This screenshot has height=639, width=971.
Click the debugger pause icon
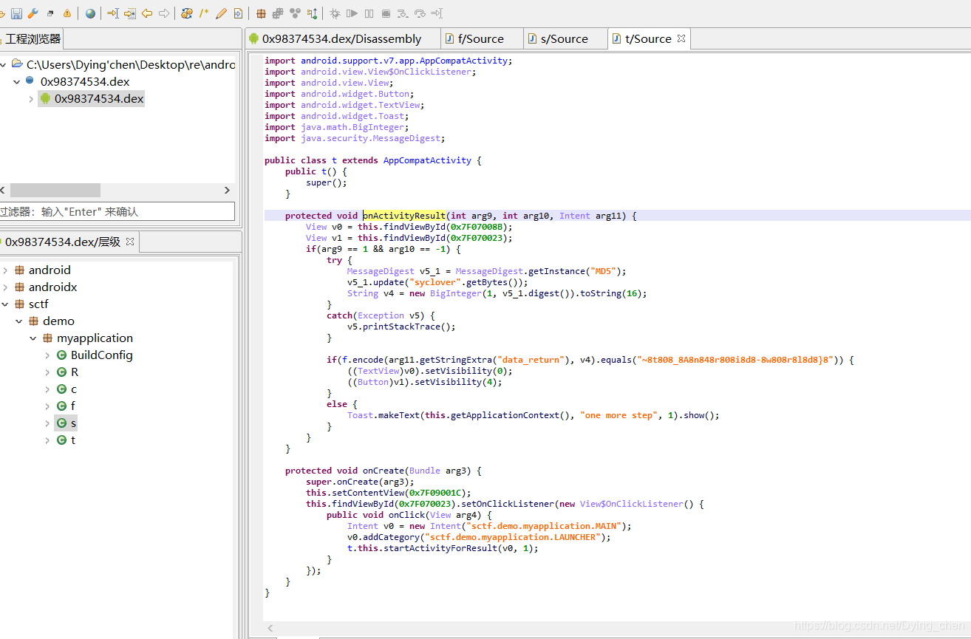click(x=369, y=13)
